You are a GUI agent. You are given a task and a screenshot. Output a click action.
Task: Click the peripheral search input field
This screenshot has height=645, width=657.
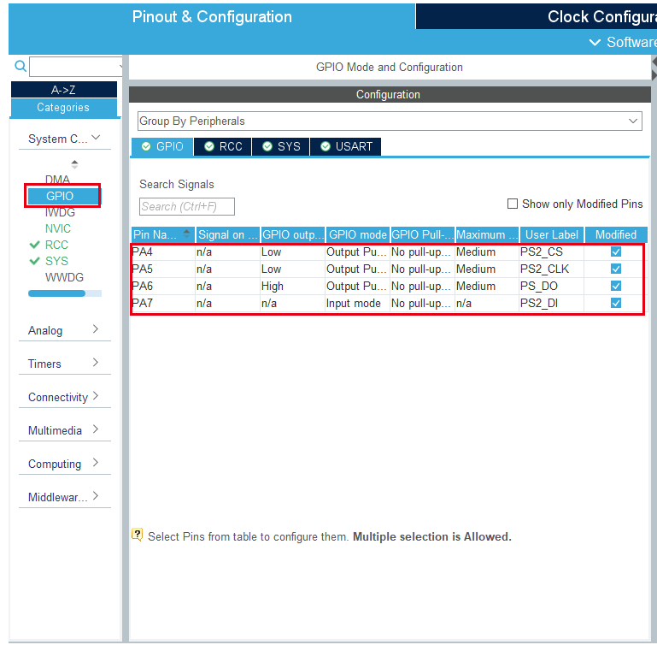click(x=76, y=67)
